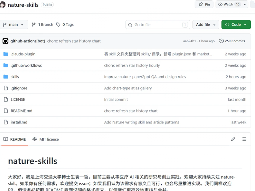Open the install.md file
Viewport: 255px width, 191px height.
[x=19, y=122]
